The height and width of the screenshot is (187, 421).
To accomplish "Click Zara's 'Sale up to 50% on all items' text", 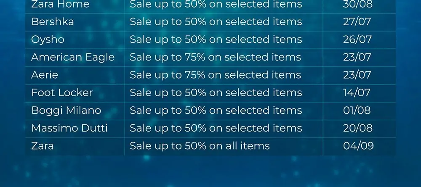I will coord(200,146).
